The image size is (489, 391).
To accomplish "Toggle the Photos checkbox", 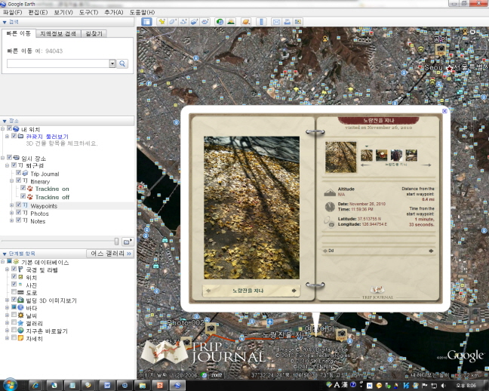I will (18, 213).
